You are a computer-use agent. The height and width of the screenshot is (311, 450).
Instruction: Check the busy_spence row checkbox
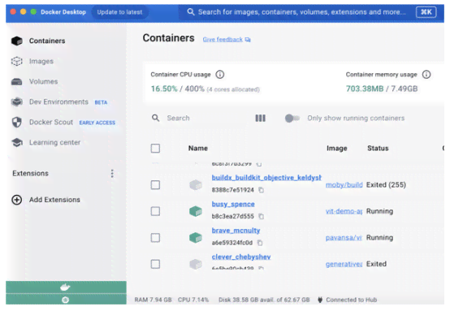click(x=155, y=211)
